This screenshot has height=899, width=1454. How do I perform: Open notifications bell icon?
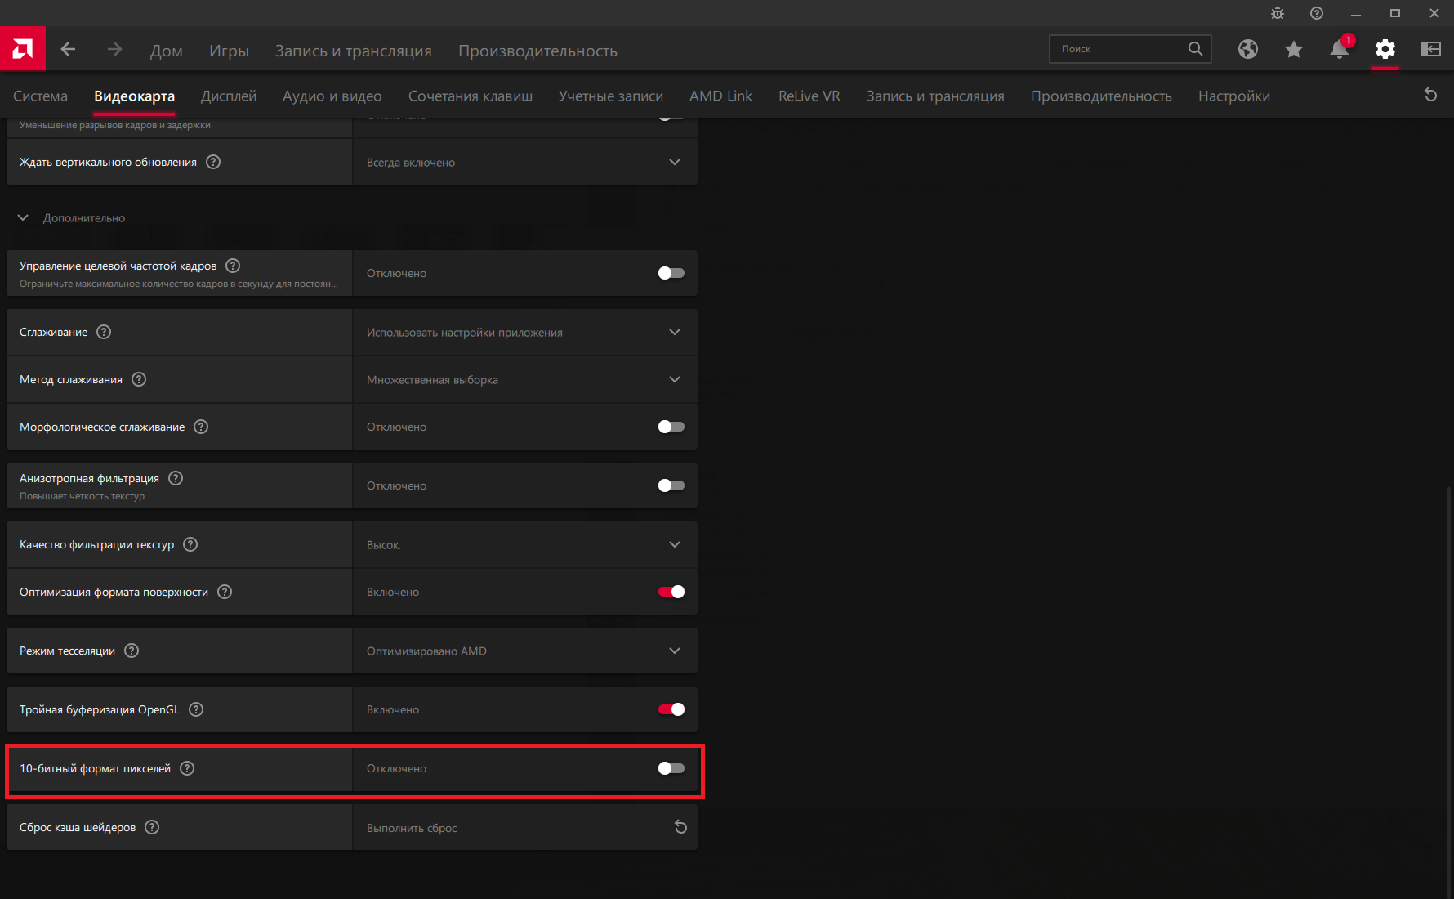click(x=1339, y=49)
